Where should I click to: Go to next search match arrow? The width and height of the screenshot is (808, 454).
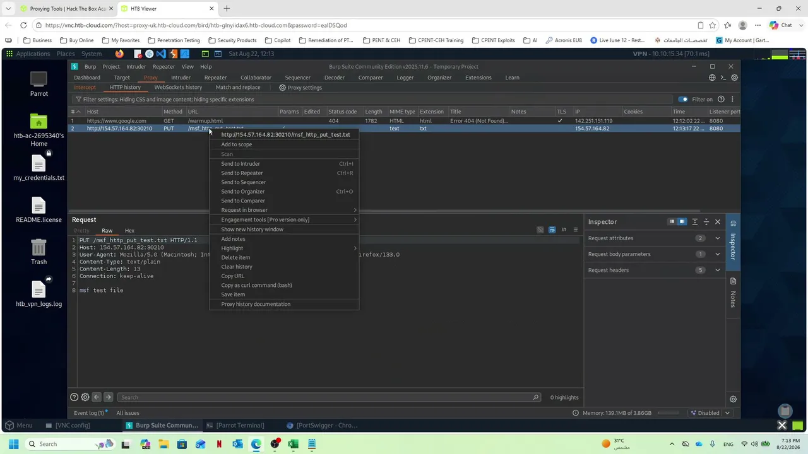pyautogui.click(x=108, y=397)
